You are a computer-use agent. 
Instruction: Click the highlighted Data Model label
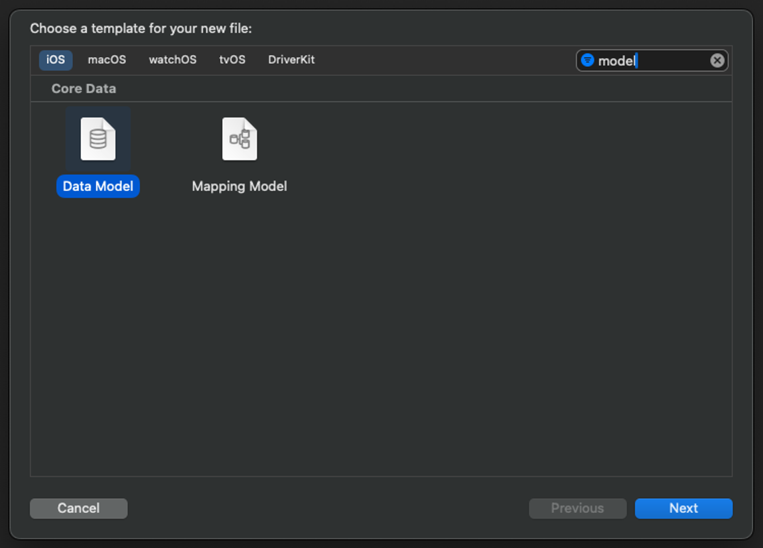click(x=98, y=186)
